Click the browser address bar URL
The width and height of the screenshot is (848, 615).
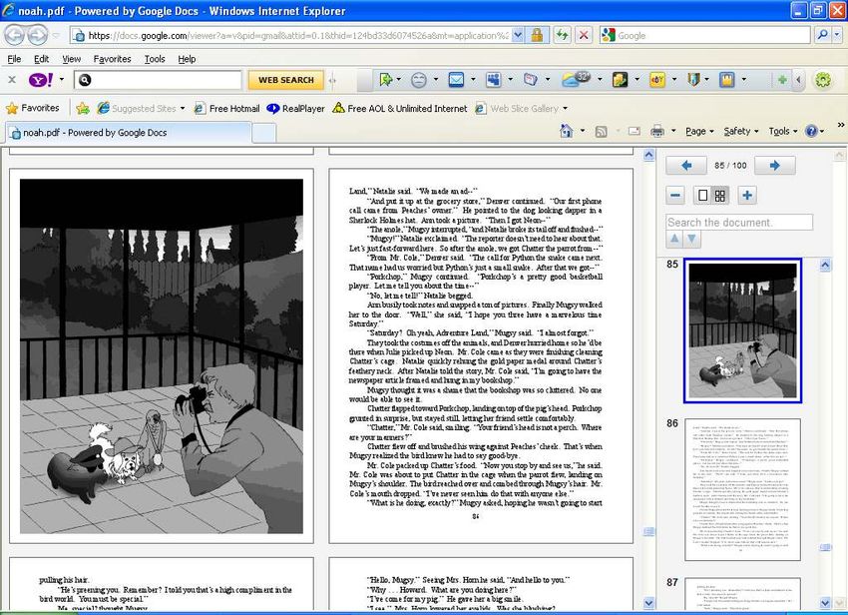click(x=298, y=36)
